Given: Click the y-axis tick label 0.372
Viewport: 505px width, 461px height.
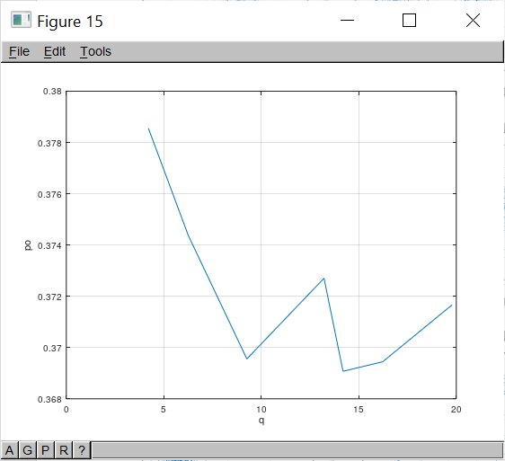Looking at the screenshot, I should pyautogui.click(x=49, y=297).
